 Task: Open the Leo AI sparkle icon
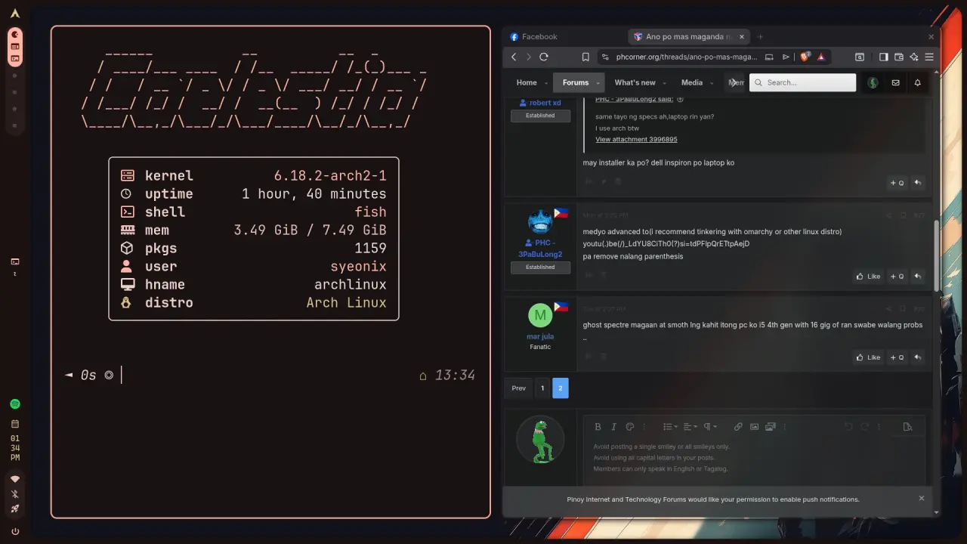pyautogui.click(x=914, y=57)
